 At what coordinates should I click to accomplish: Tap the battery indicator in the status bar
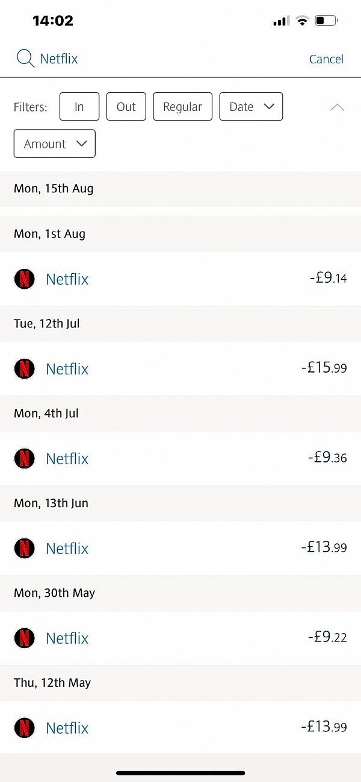click(x=326, y=20)
